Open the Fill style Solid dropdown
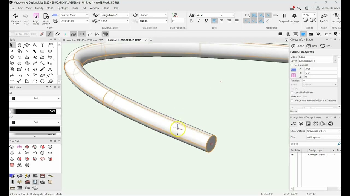Screen dimensions: 350x196 coord(35,98)
